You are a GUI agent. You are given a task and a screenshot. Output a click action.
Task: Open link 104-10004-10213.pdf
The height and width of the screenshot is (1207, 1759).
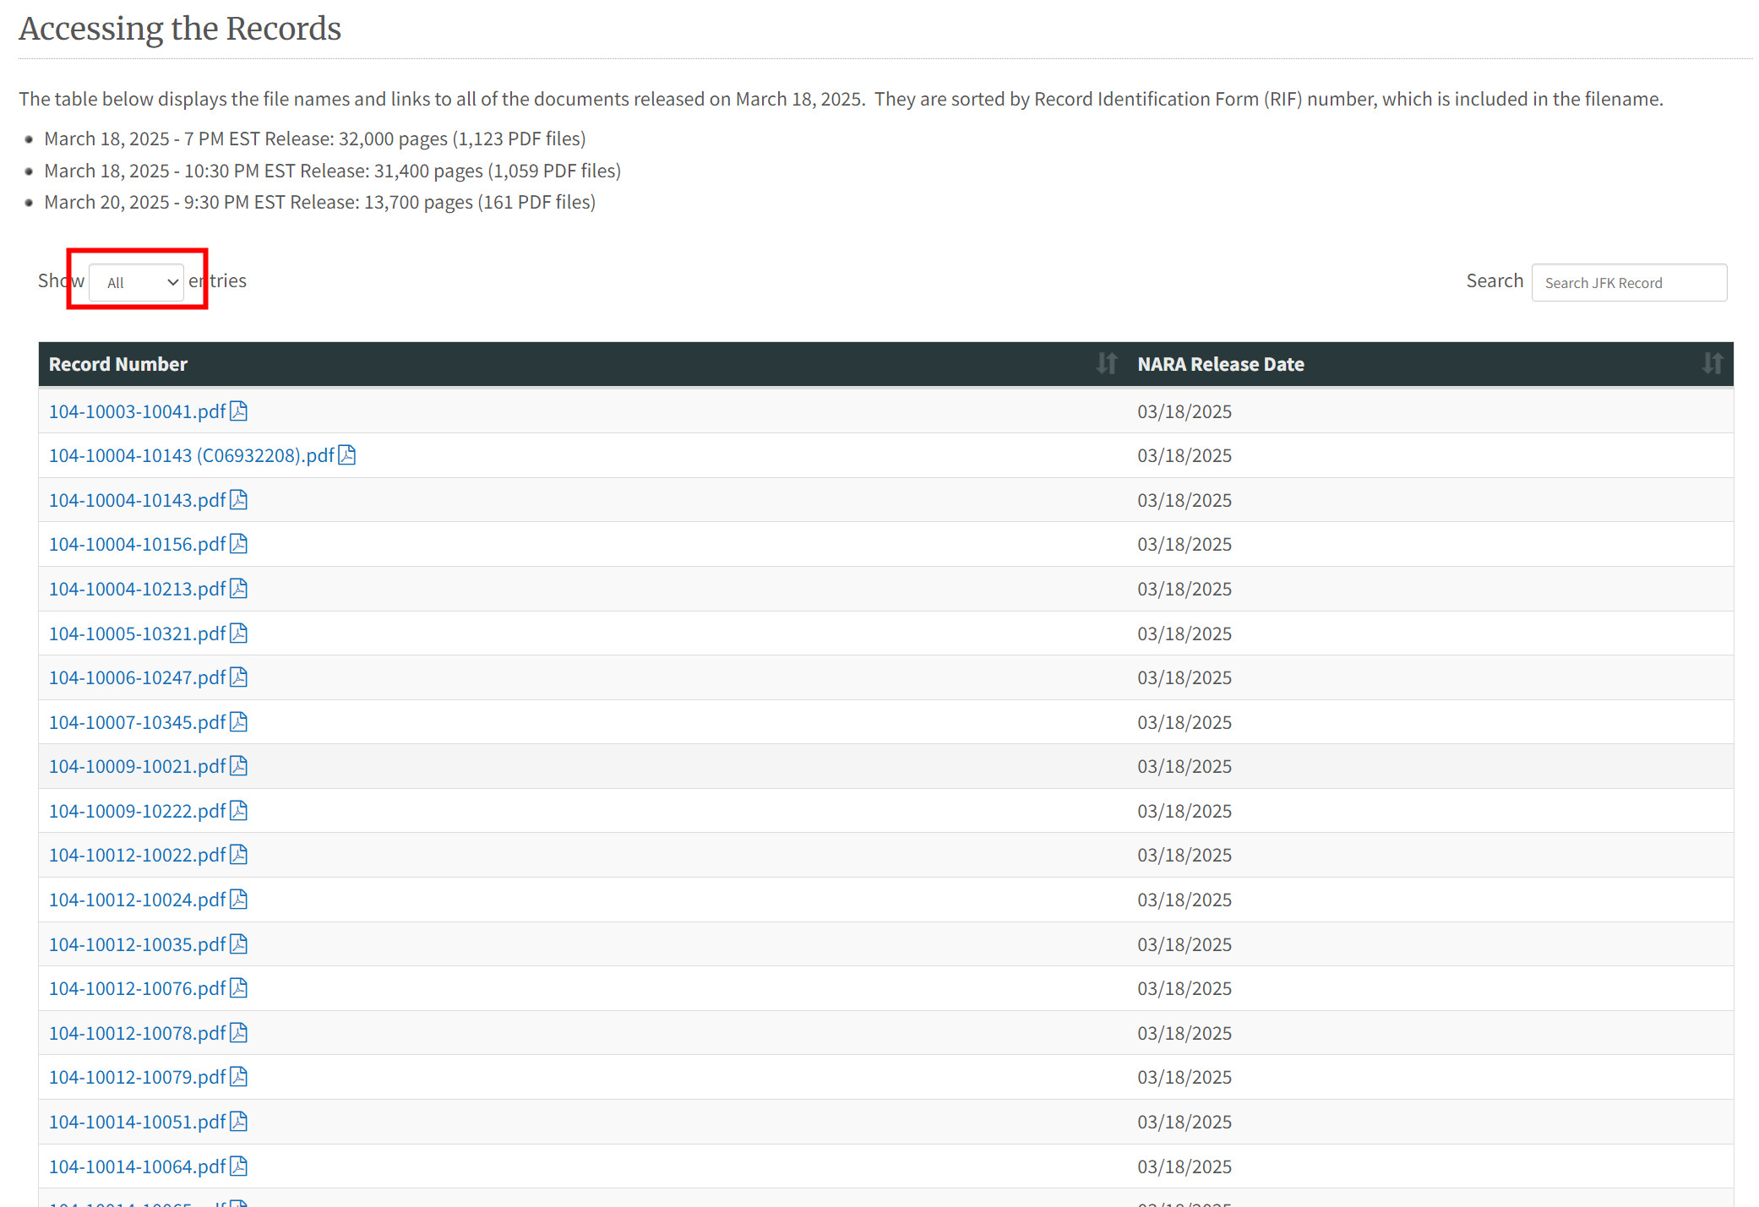pyautogui.click(x=137, y=589)
